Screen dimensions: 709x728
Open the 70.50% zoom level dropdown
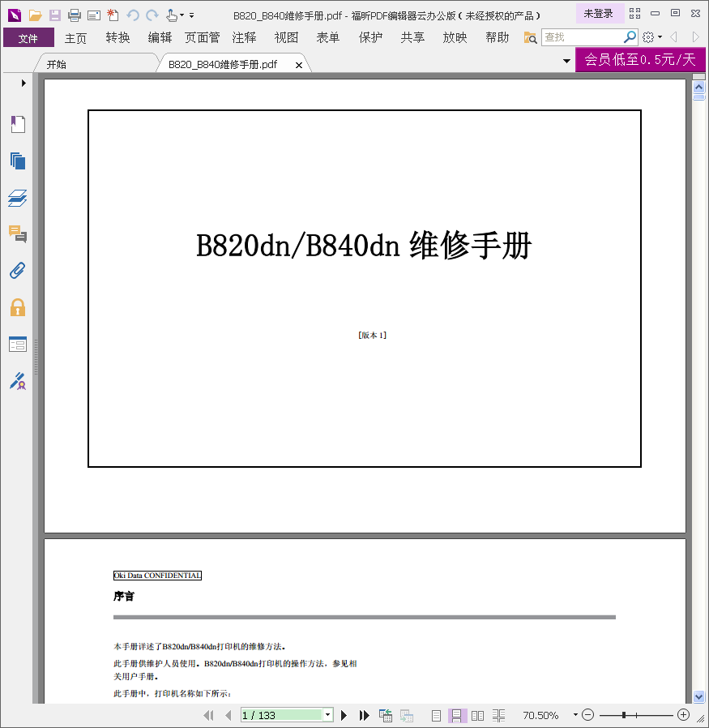coord(575,715)
